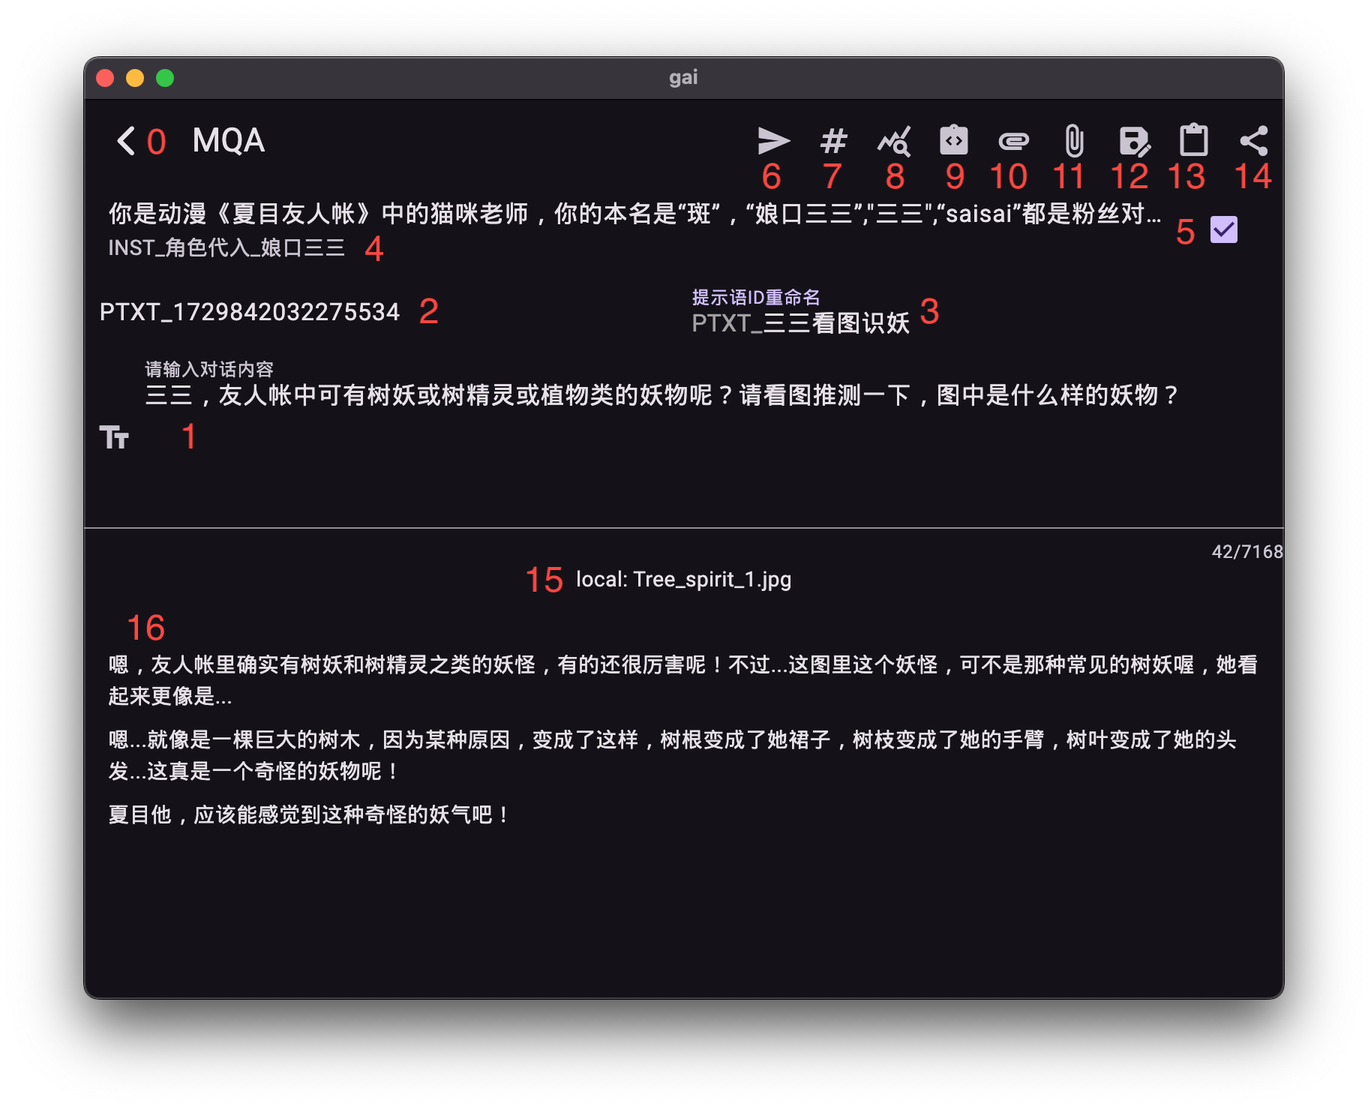Edit the 提示语ID重命名 rename field

[x=799, y=322]
